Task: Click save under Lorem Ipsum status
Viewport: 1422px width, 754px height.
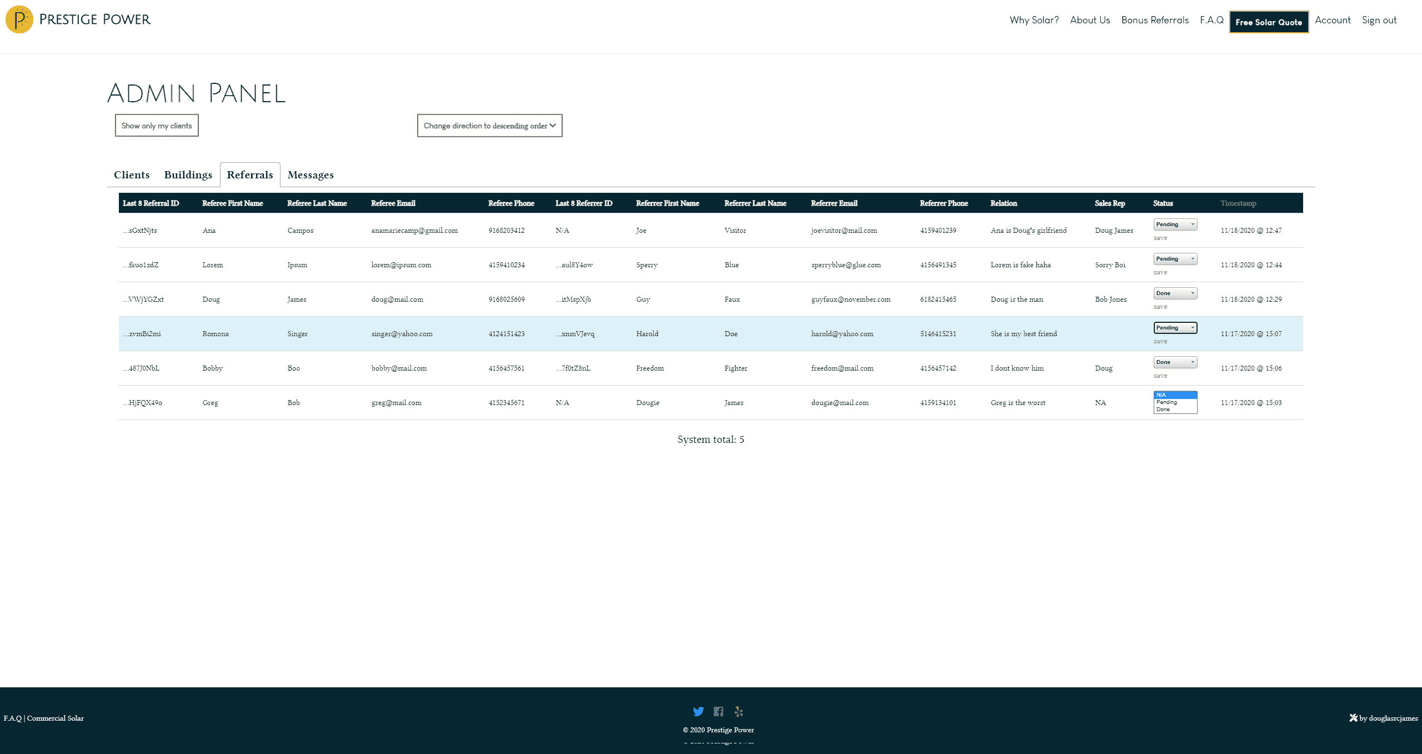Action: (1160, 272)
